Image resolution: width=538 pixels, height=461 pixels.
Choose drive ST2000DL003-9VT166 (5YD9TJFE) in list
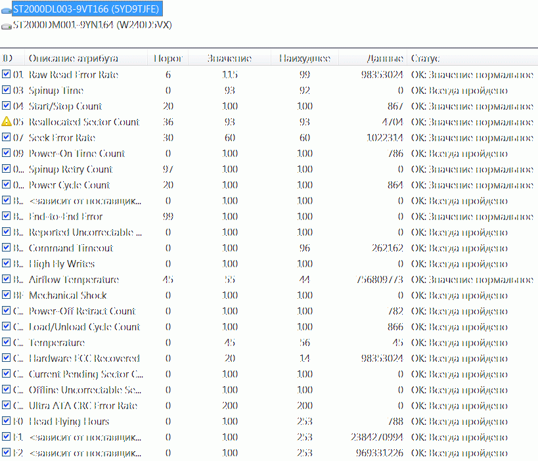[x=86, y=9]
